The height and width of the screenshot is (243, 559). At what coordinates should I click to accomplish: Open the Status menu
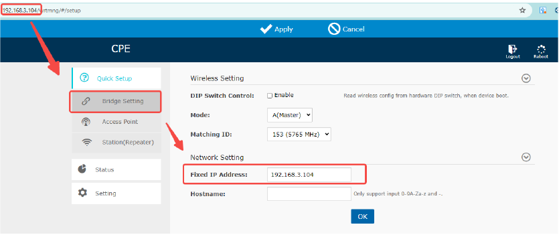click(x=116, y=169)
